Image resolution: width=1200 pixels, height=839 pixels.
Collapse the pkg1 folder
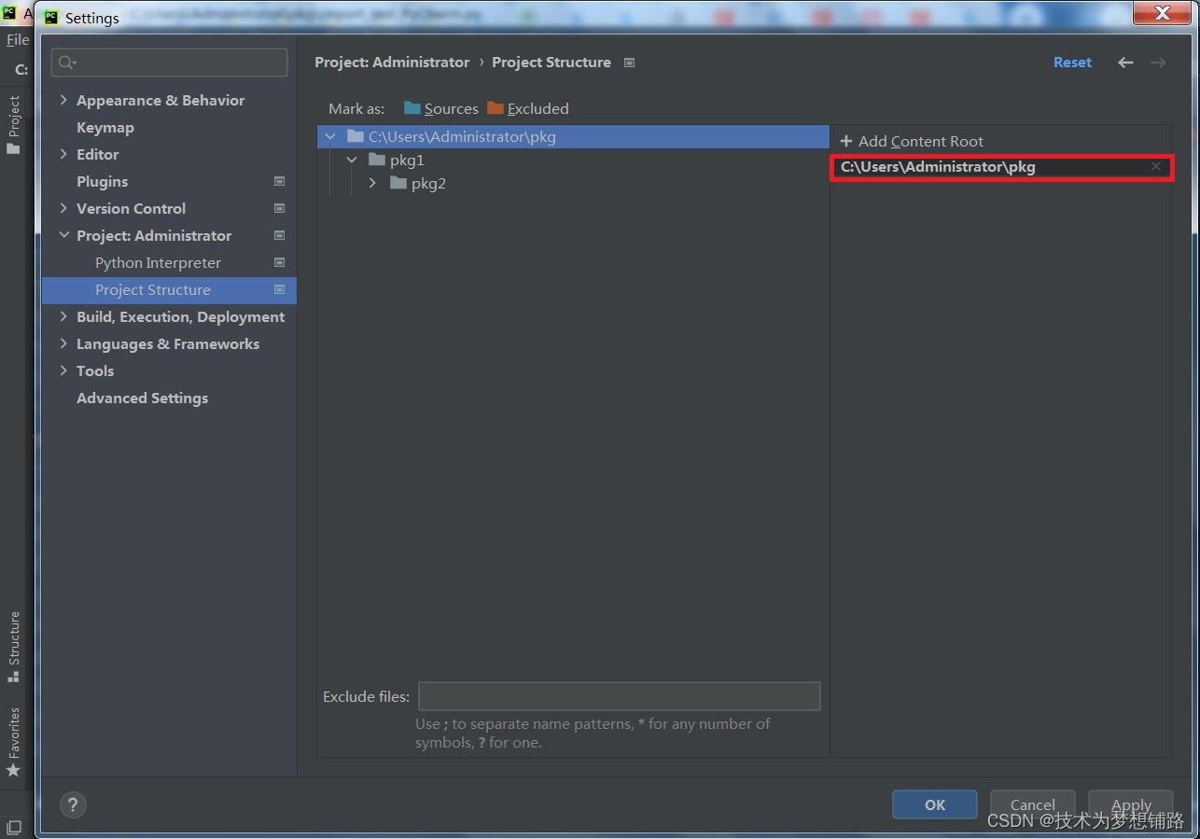coord(352,160)
